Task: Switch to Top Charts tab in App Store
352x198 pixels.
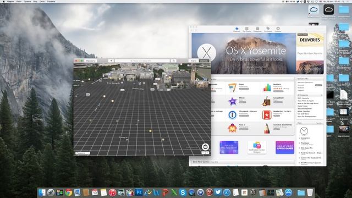Action: (247, 29)
